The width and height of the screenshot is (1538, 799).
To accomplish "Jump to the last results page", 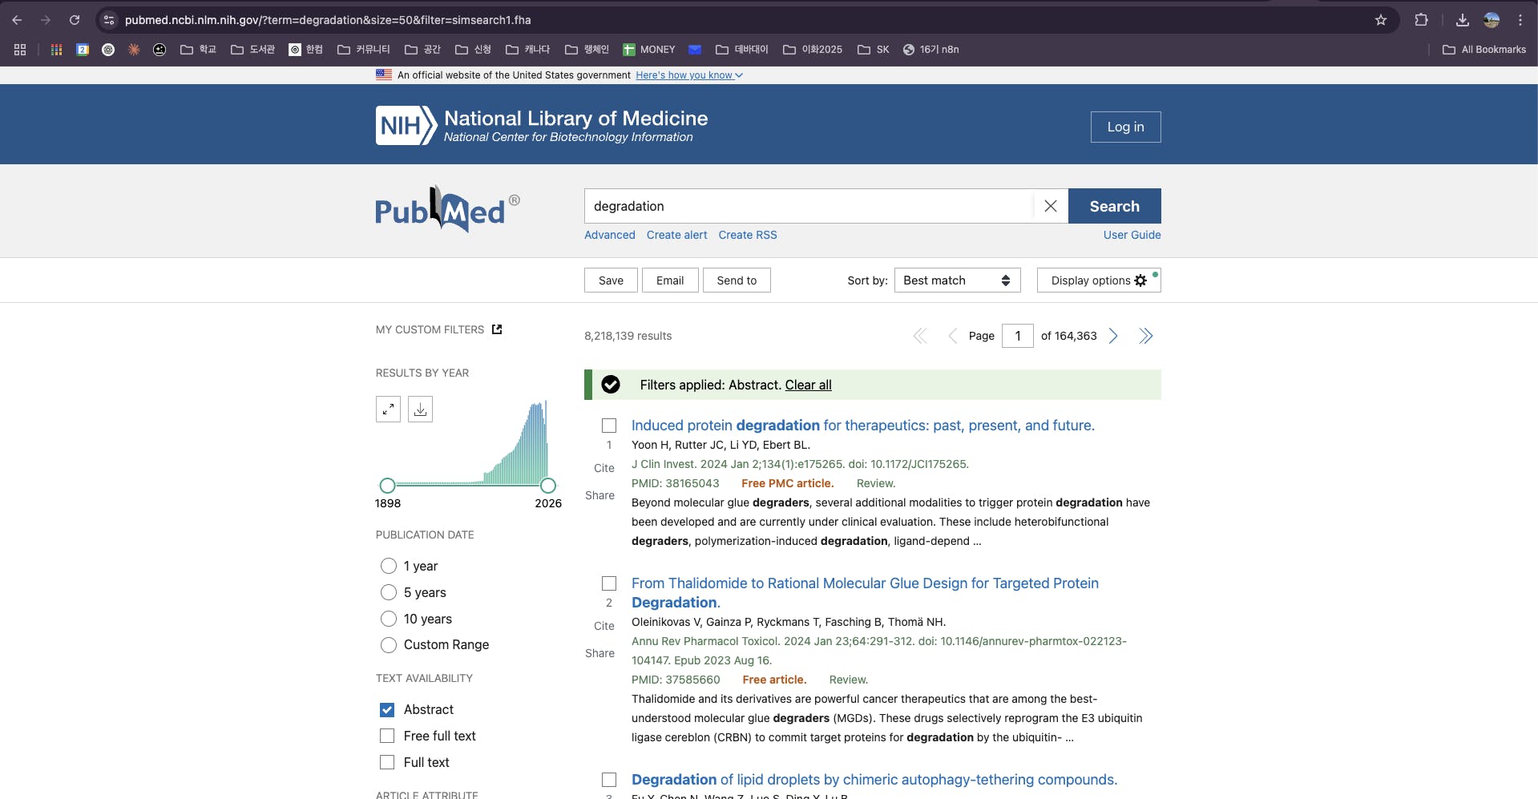I will pos(1146,336).
